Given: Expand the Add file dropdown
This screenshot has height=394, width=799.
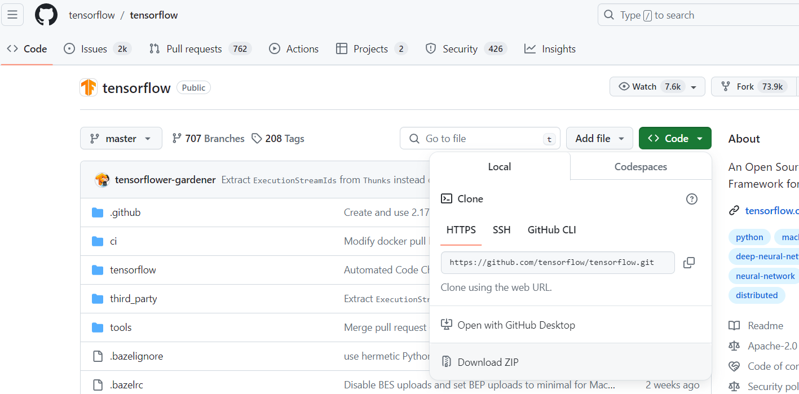Looking at the screenshot, I should point(600,139).
